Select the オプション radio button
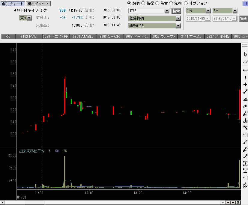This screenshot has width=248, height=205. tap(186, 3)
